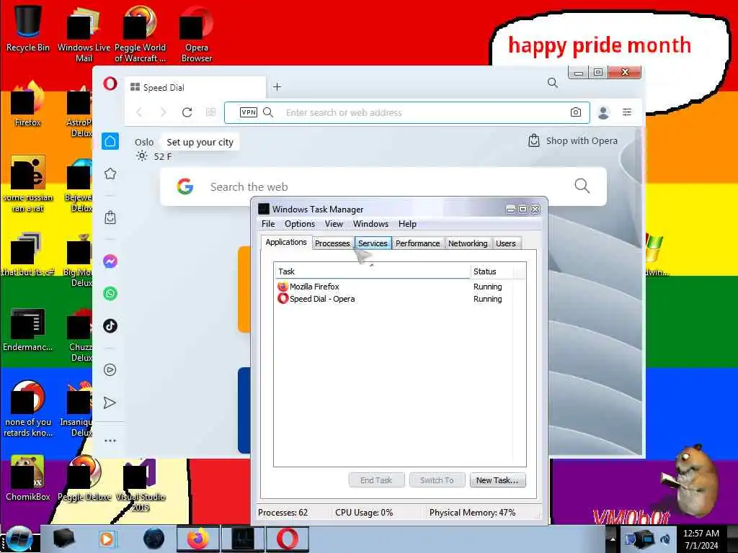This screenshot has height=553, width=738.
Task: Open Speed Dial grid icon in toolbar
Action: (x=211, y=112)
